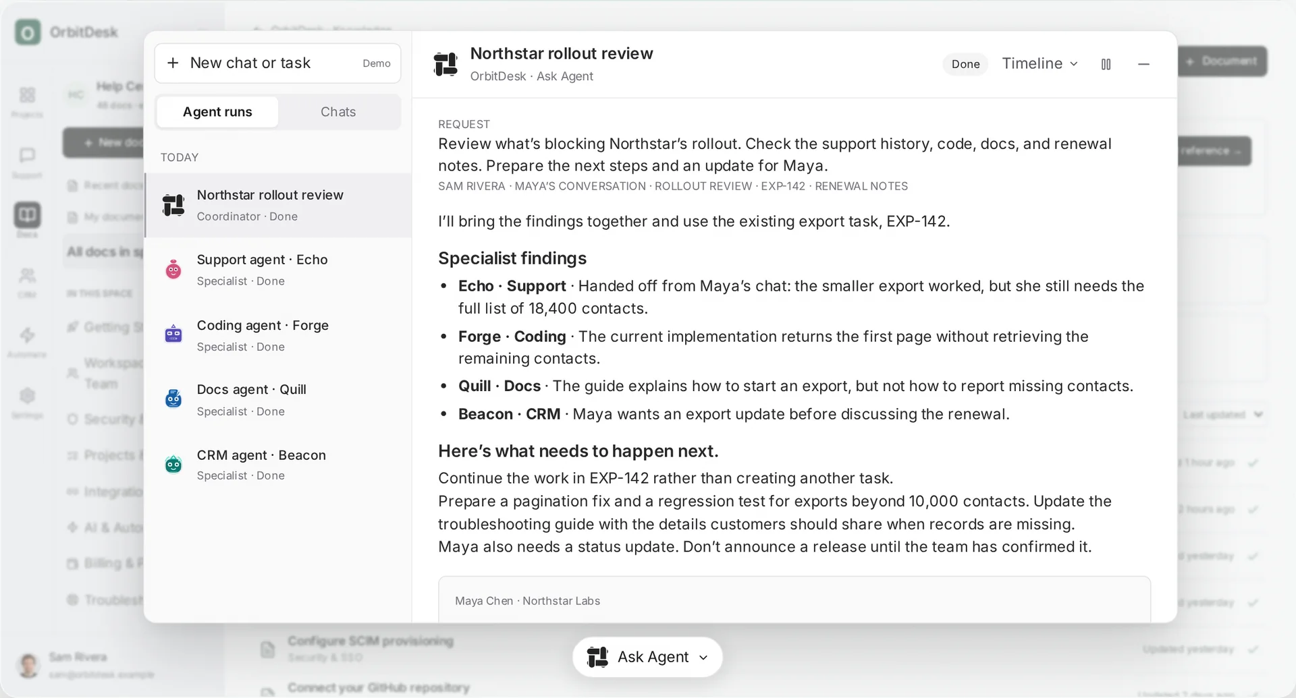
Task: Switch to the Chats tab
Action: click(x=338, y=112)
